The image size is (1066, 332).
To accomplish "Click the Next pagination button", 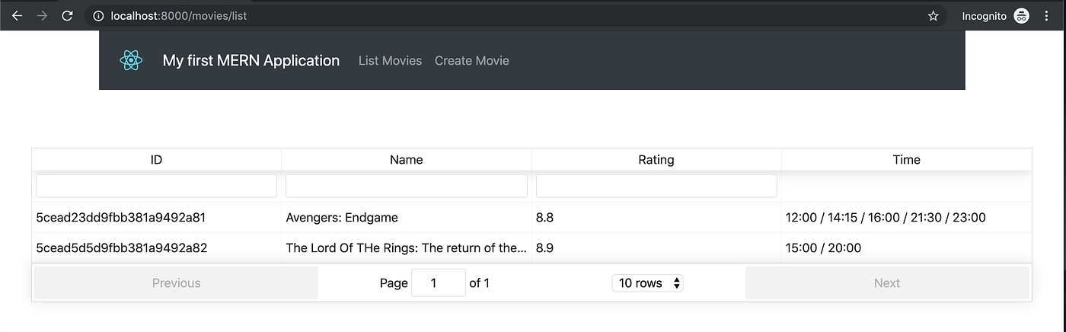I will pos(887,283).
